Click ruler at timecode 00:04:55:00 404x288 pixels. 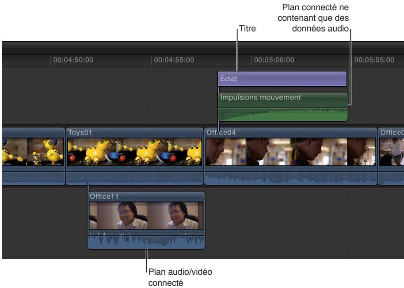click(174, 60)
